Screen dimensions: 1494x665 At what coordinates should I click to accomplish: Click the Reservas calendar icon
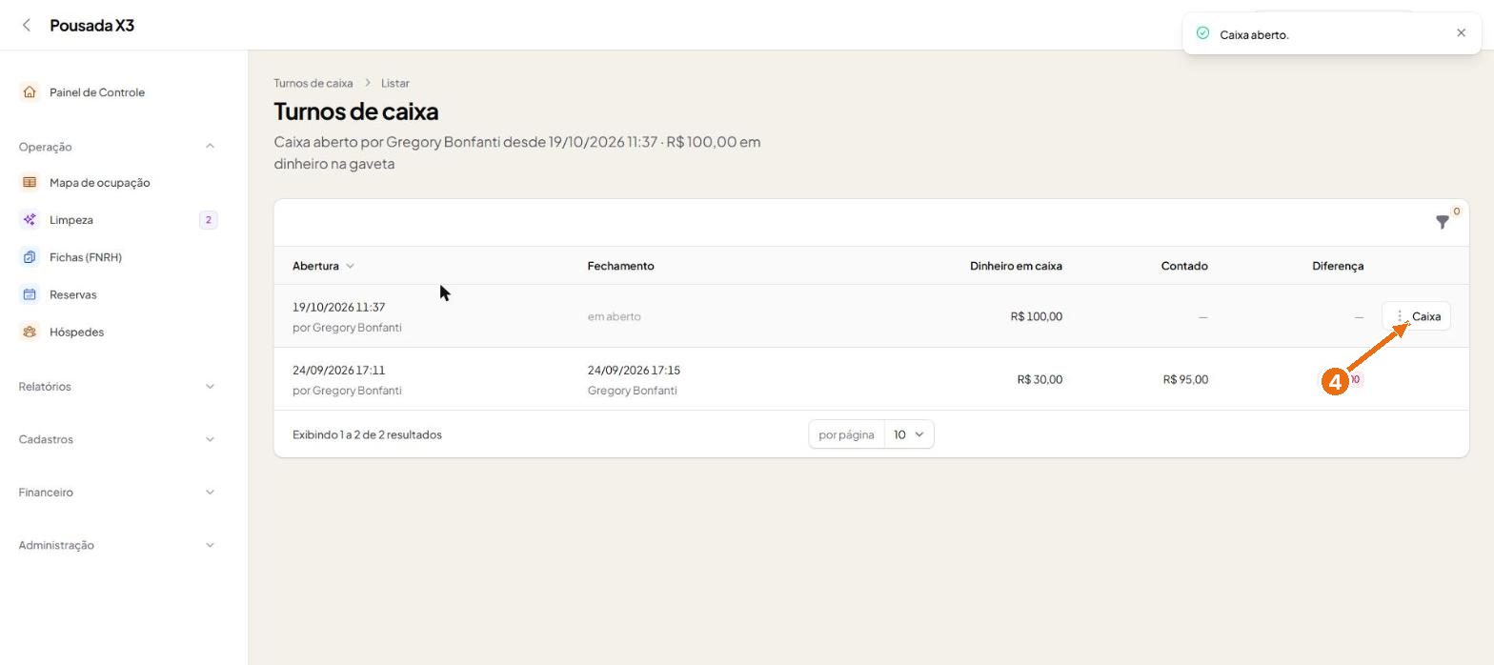pyautogui.click(x=30, y=294)
